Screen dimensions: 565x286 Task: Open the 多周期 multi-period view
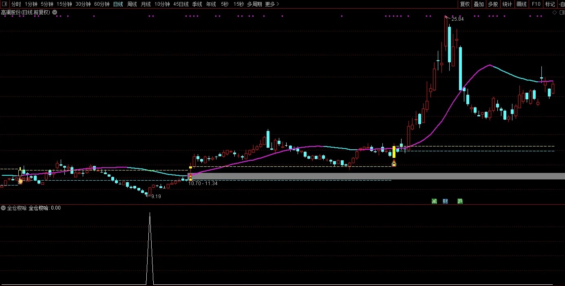pos(254,4)
